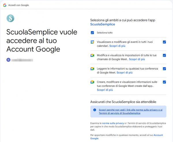
Task: Open Scopri di più for Meet call settings
Action: (x=137, y=59)
